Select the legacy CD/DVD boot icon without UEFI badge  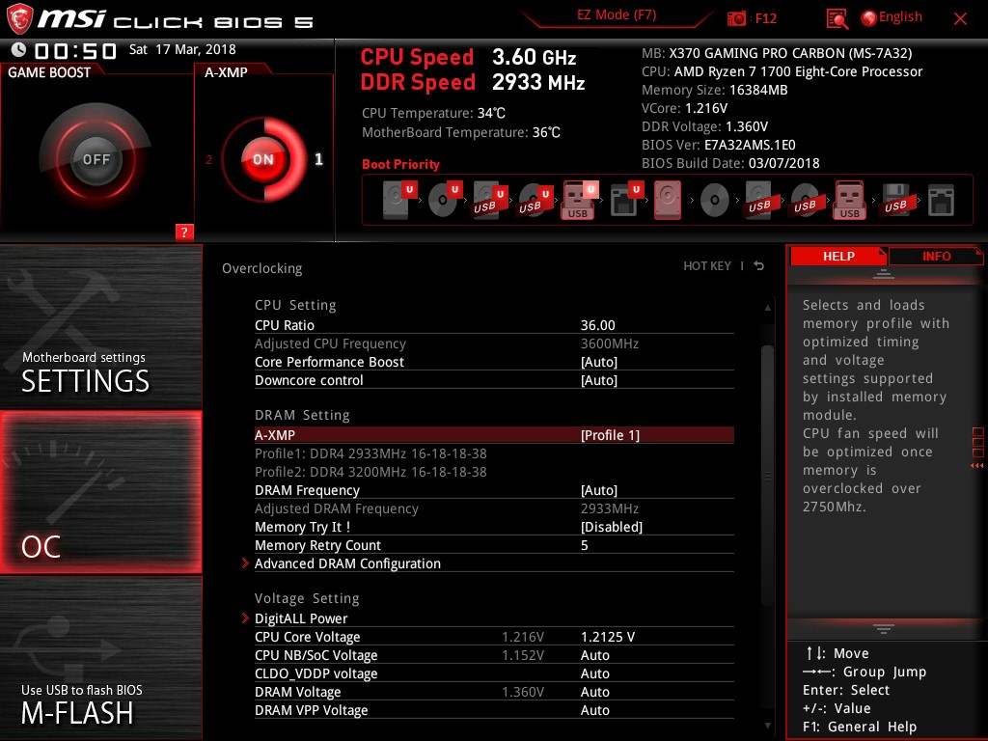click(715, 201)
